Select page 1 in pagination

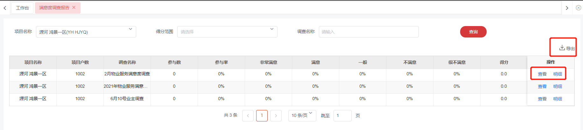pos(262,116)
